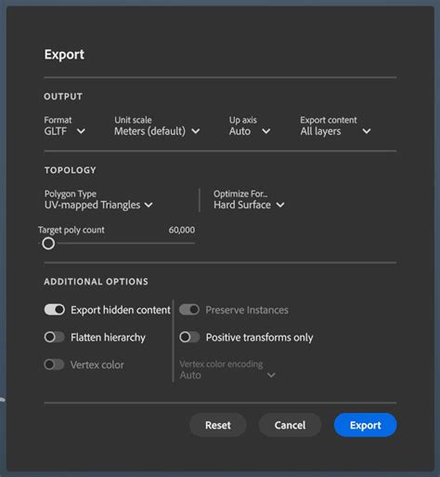Click the Target poly count value 60,000

[x=182, y=230]
